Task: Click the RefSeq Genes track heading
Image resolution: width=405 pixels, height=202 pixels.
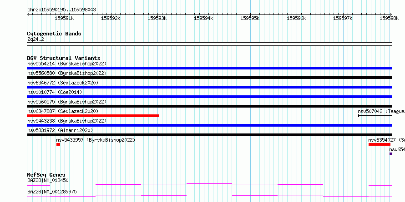Action: pos(46,175)
